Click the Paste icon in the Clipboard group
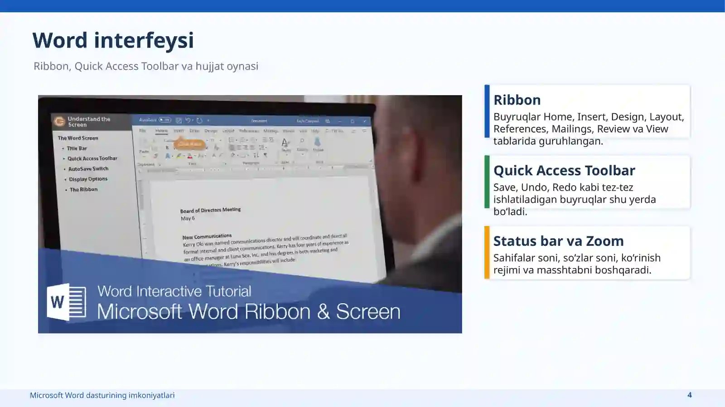 tap(144, 146)
